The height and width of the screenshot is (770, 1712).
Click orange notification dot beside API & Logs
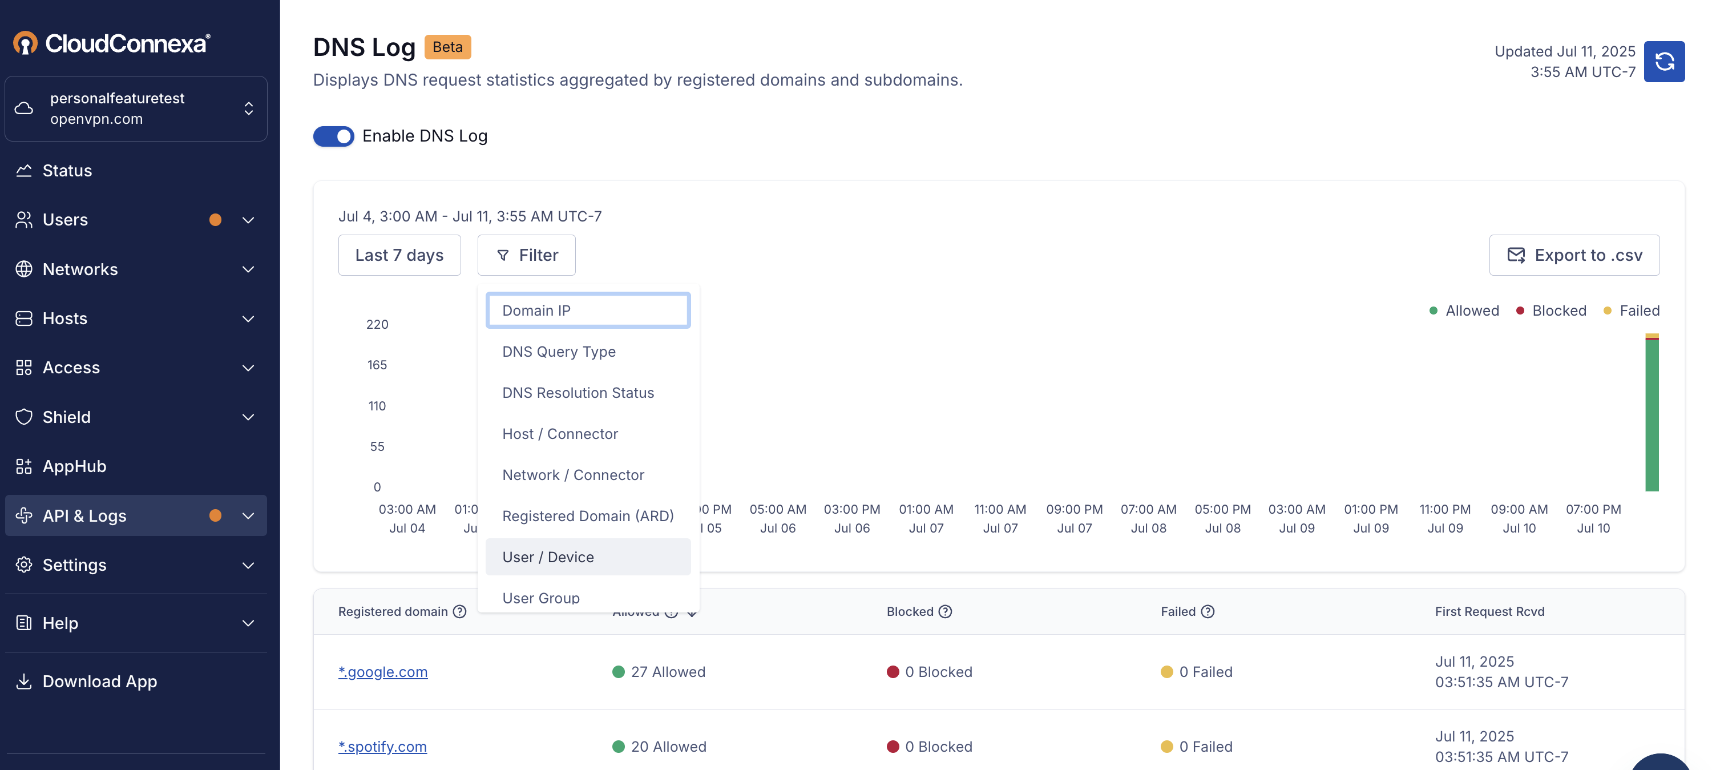point(215,515)
